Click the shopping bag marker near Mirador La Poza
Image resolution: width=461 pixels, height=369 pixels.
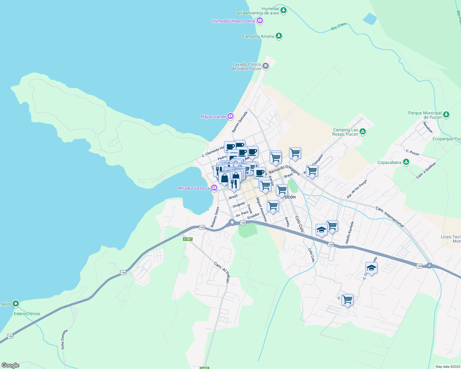(224, 178)
